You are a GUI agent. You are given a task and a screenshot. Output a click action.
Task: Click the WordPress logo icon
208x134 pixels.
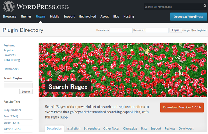pyautogui.click(x=9, y=7)
